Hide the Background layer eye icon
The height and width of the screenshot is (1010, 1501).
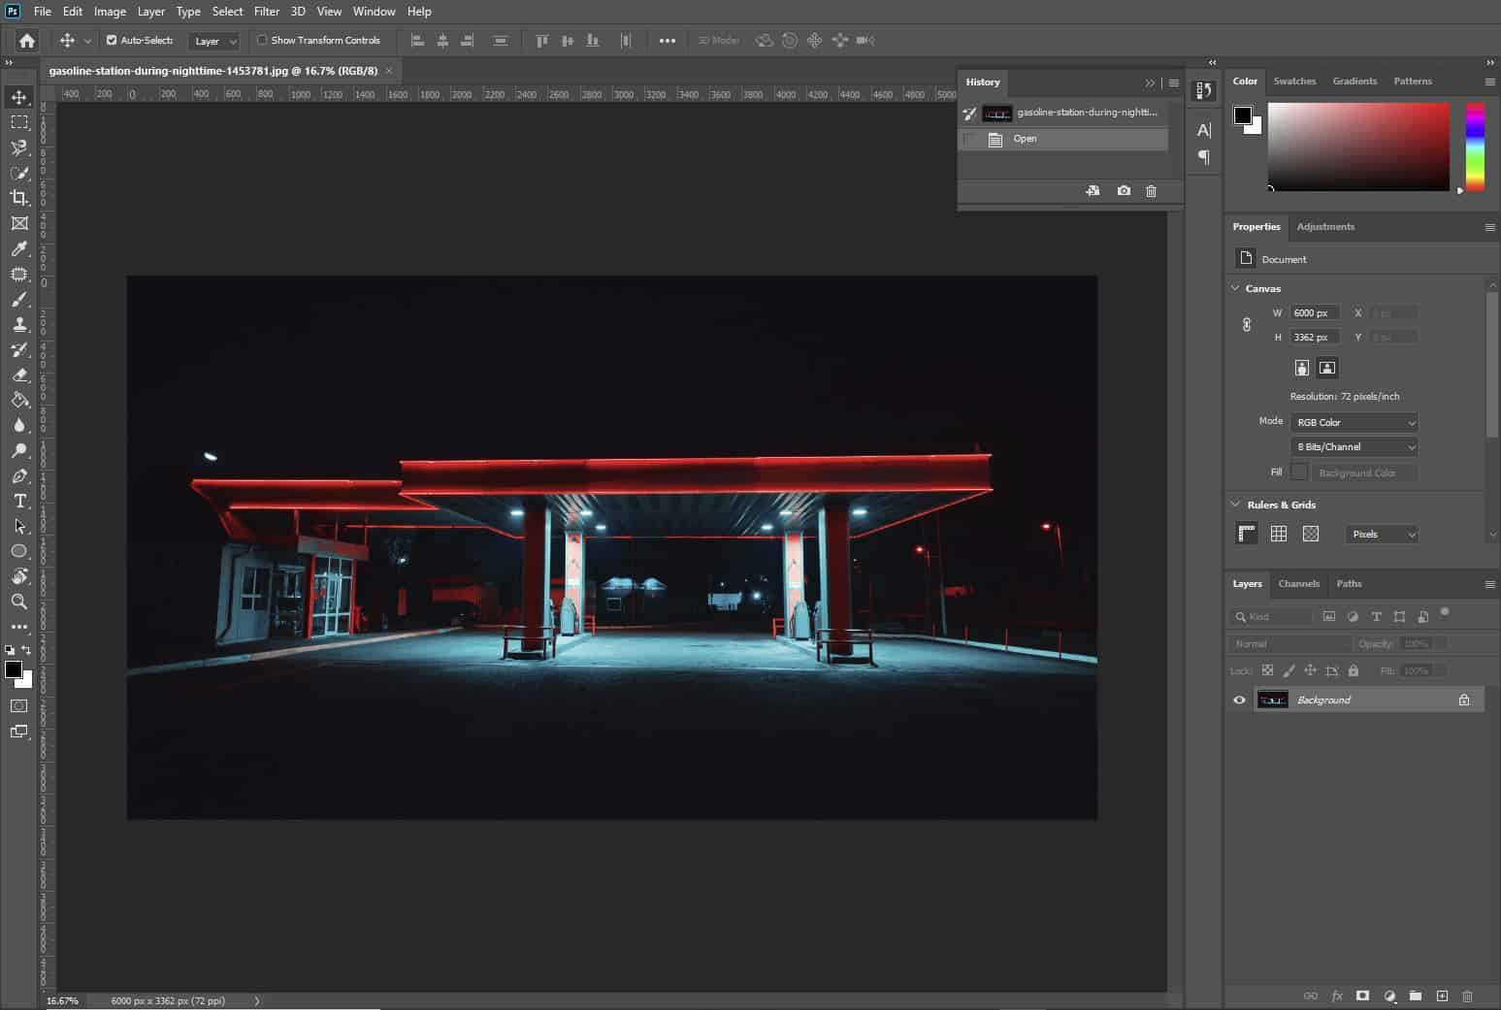pos(1239,700)
